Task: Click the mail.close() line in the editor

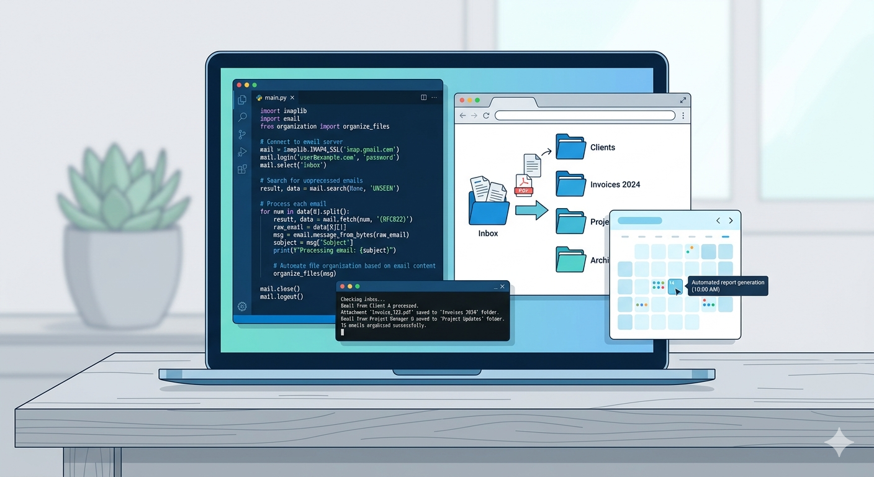Action: click(280, 289)
